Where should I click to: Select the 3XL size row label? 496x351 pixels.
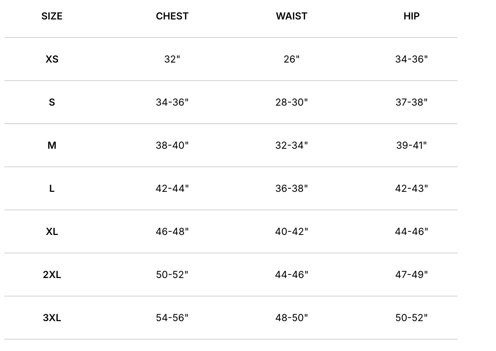click(x=52, y=318)
